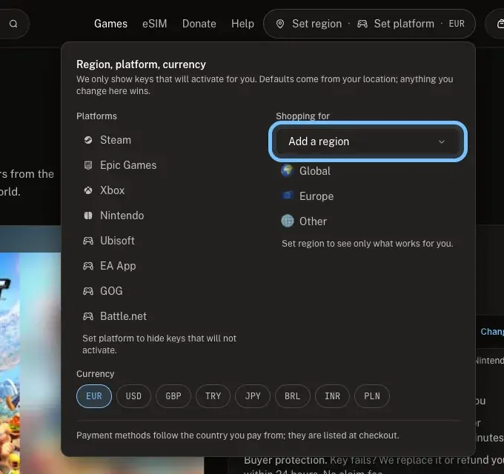
Task: Click Set region in header
Action: (316, 24)
